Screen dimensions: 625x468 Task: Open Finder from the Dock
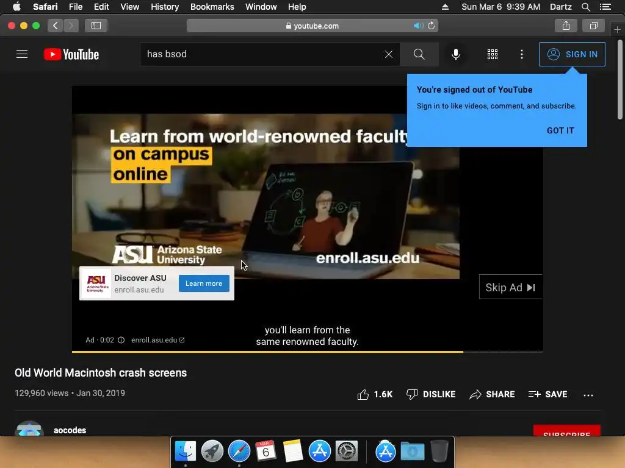pos(186,452)
